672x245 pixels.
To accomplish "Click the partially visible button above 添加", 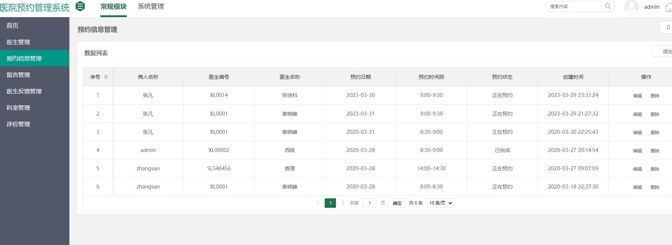I will 666,27.
